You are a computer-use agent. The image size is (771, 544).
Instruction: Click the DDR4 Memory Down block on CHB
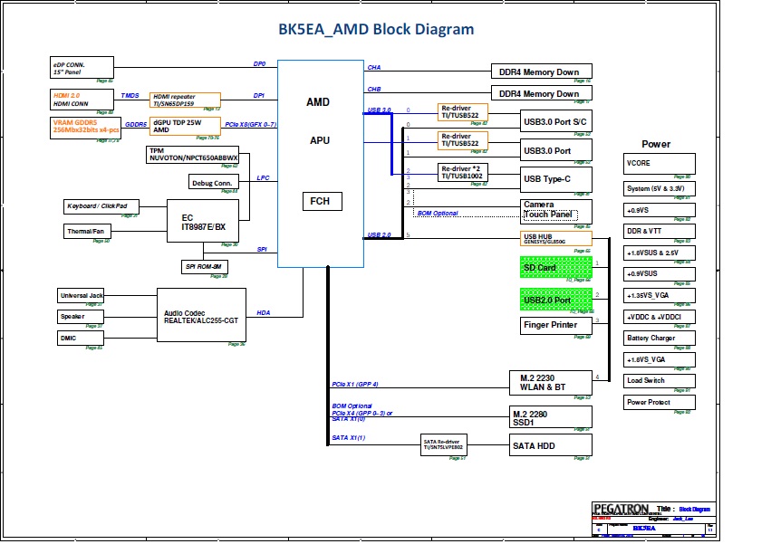(x=542, y=93)
